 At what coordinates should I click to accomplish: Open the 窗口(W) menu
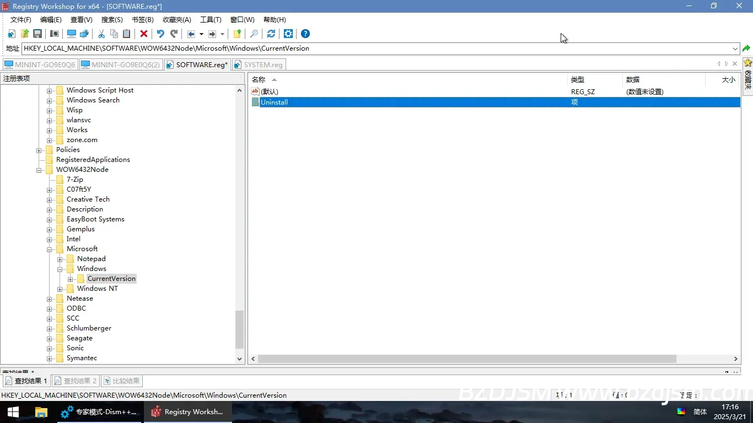point(243,20)
